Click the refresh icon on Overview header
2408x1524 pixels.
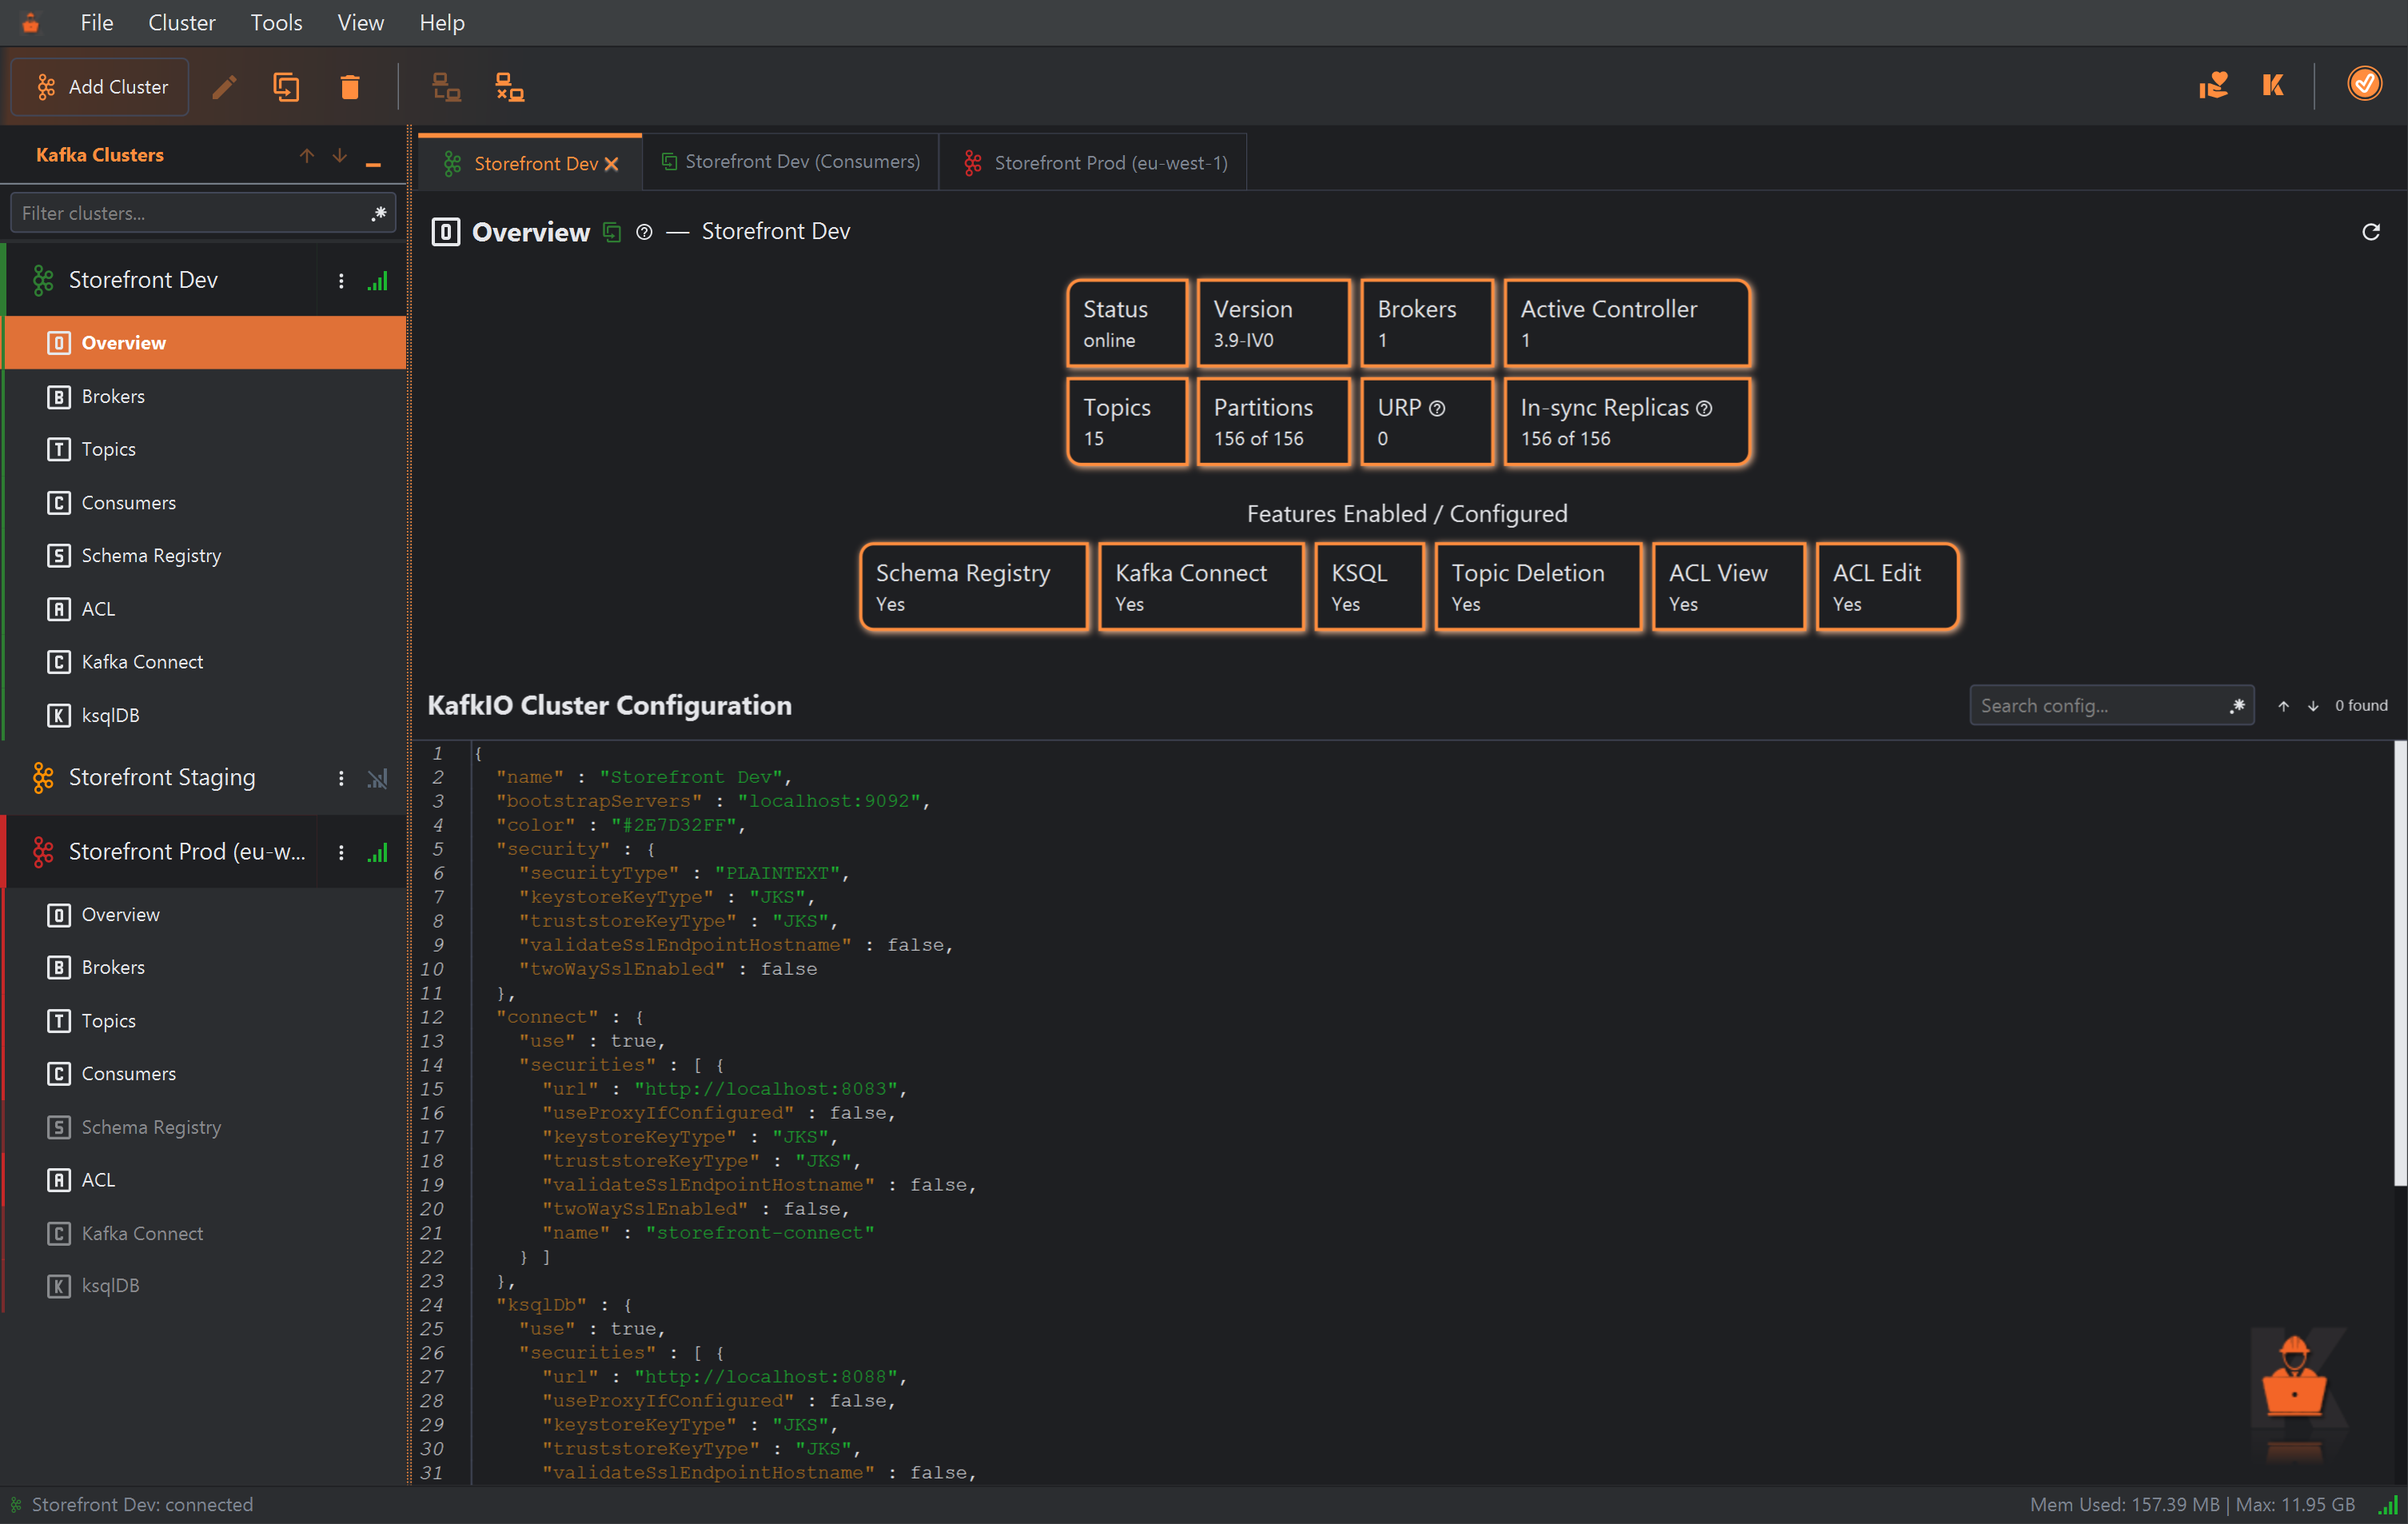tap(2371, 232)
